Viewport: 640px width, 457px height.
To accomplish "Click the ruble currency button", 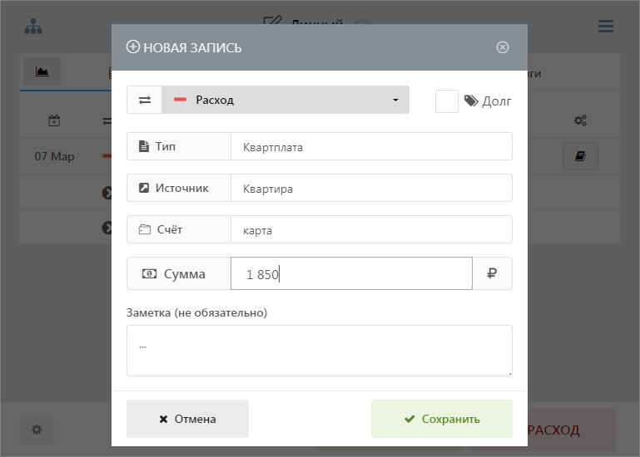I will click(x=492, y=273).
